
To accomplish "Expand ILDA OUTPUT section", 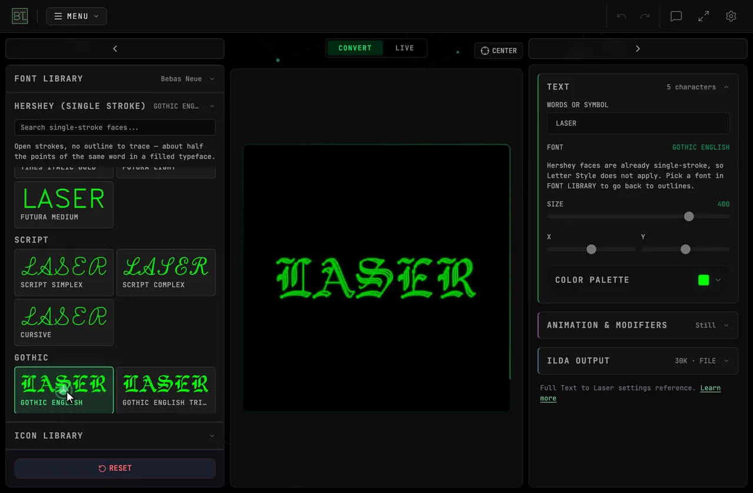I will [638, 361].
